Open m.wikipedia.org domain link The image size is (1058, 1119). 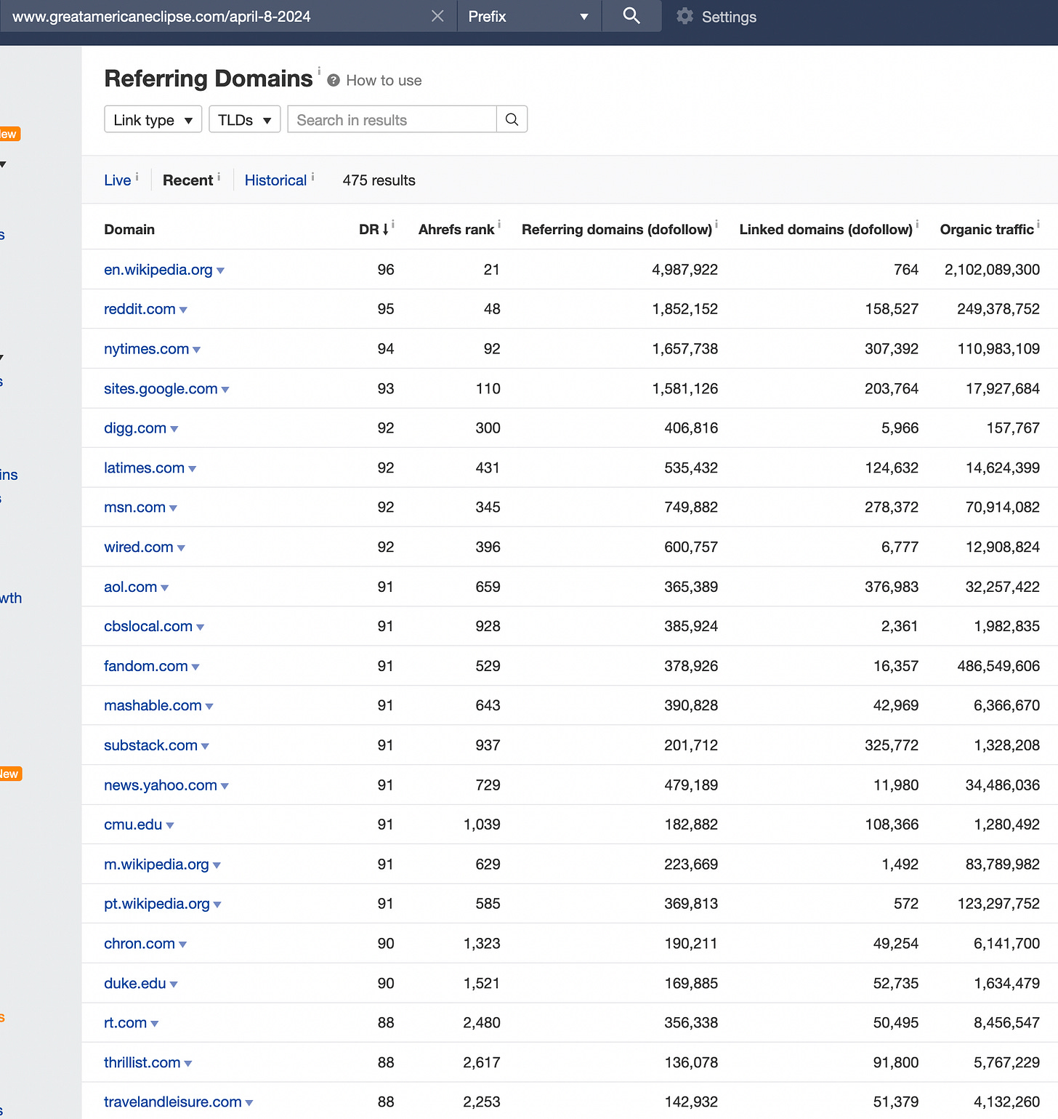pyautogui.click(x=156, y=865)
